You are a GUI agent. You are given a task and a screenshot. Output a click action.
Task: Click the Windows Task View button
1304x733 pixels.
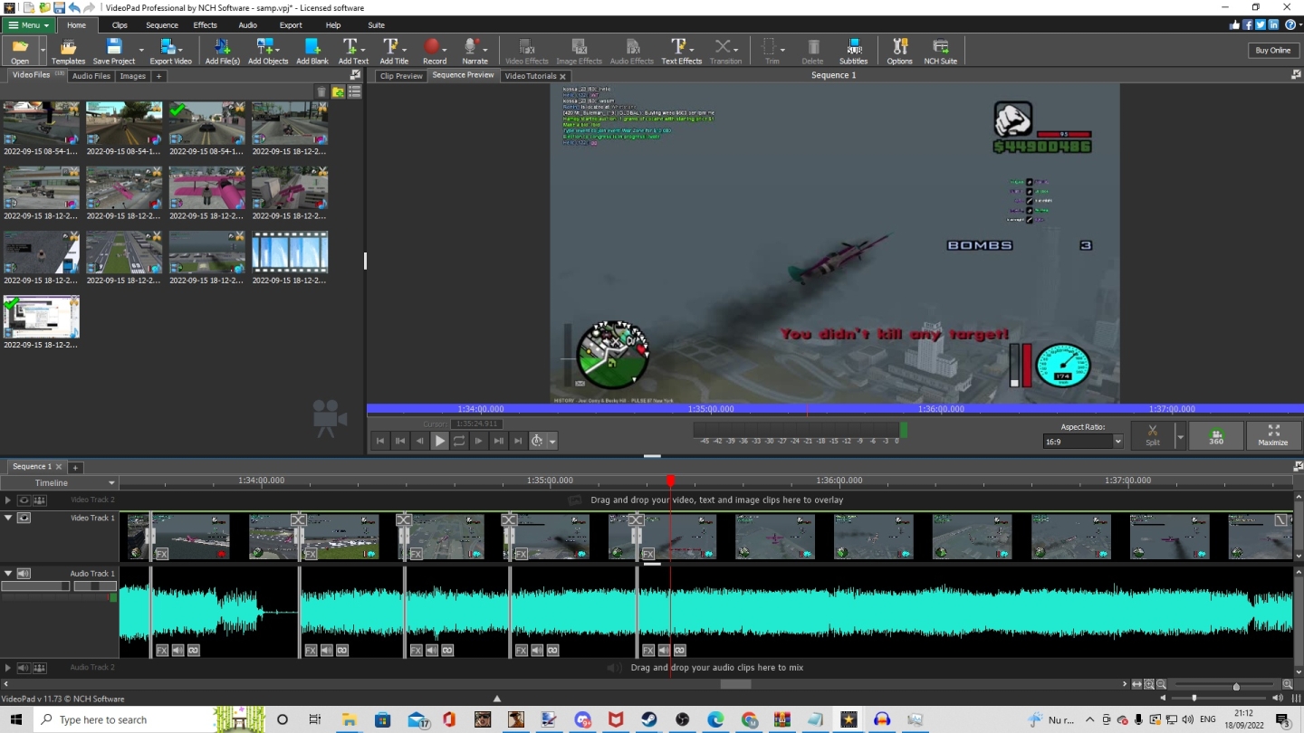tap(314, 719)
